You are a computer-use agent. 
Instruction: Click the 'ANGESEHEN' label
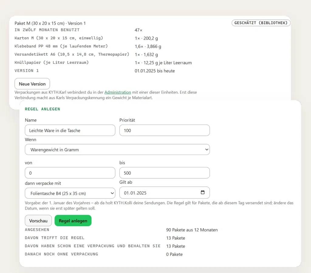tap(37, 230)
